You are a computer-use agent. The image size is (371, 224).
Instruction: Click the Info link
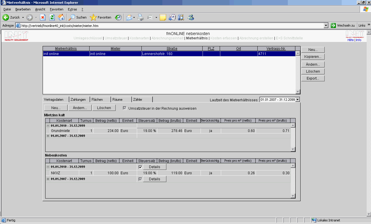point(359,40)
